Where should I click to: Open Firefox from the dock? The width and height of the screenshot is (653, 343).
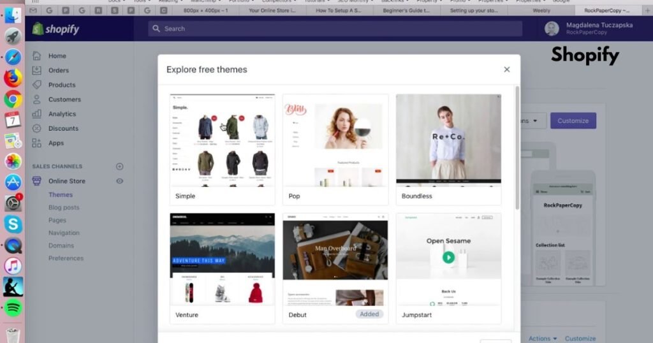(13, 78)
